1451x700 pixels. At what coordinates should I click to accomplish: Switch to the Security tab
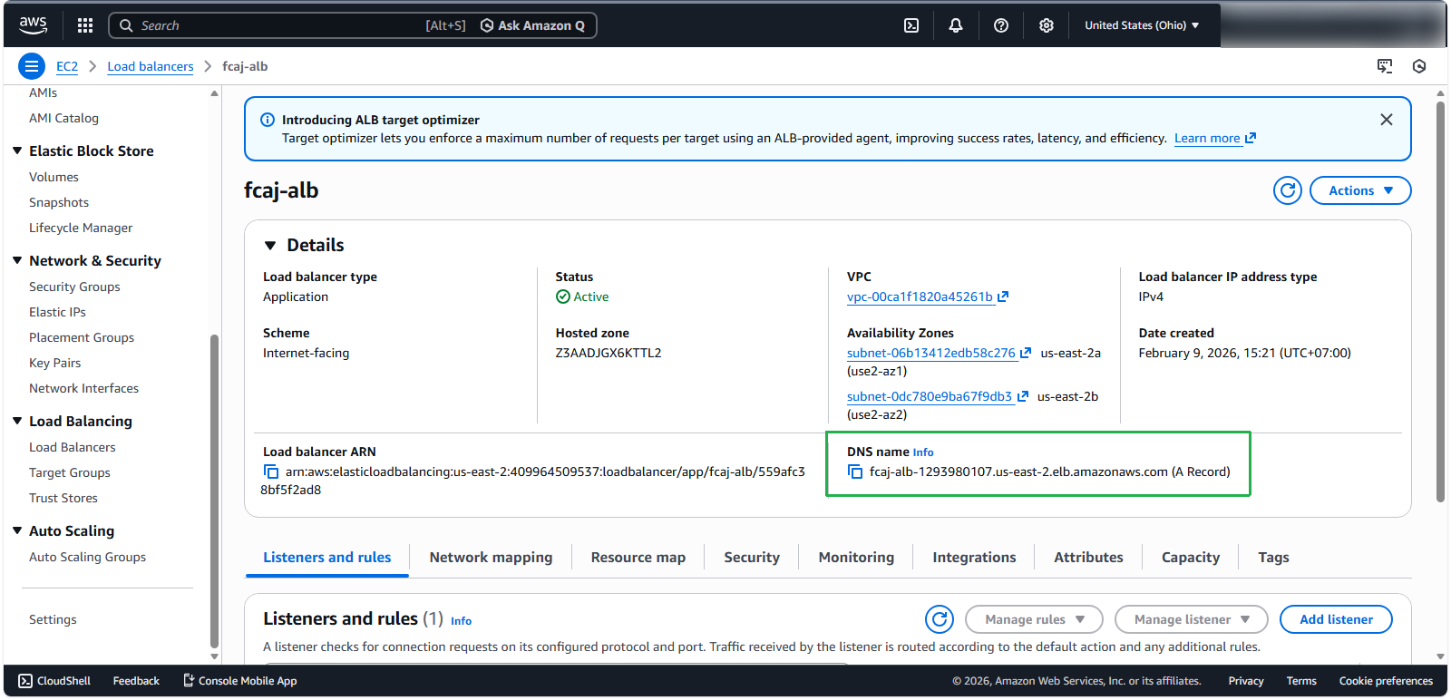pyautogui.click(x=752, y=558)
